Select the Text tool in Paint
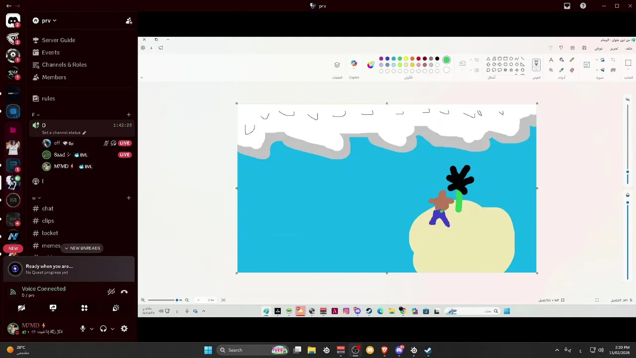 pyautogui.click(x=551, y=60)
